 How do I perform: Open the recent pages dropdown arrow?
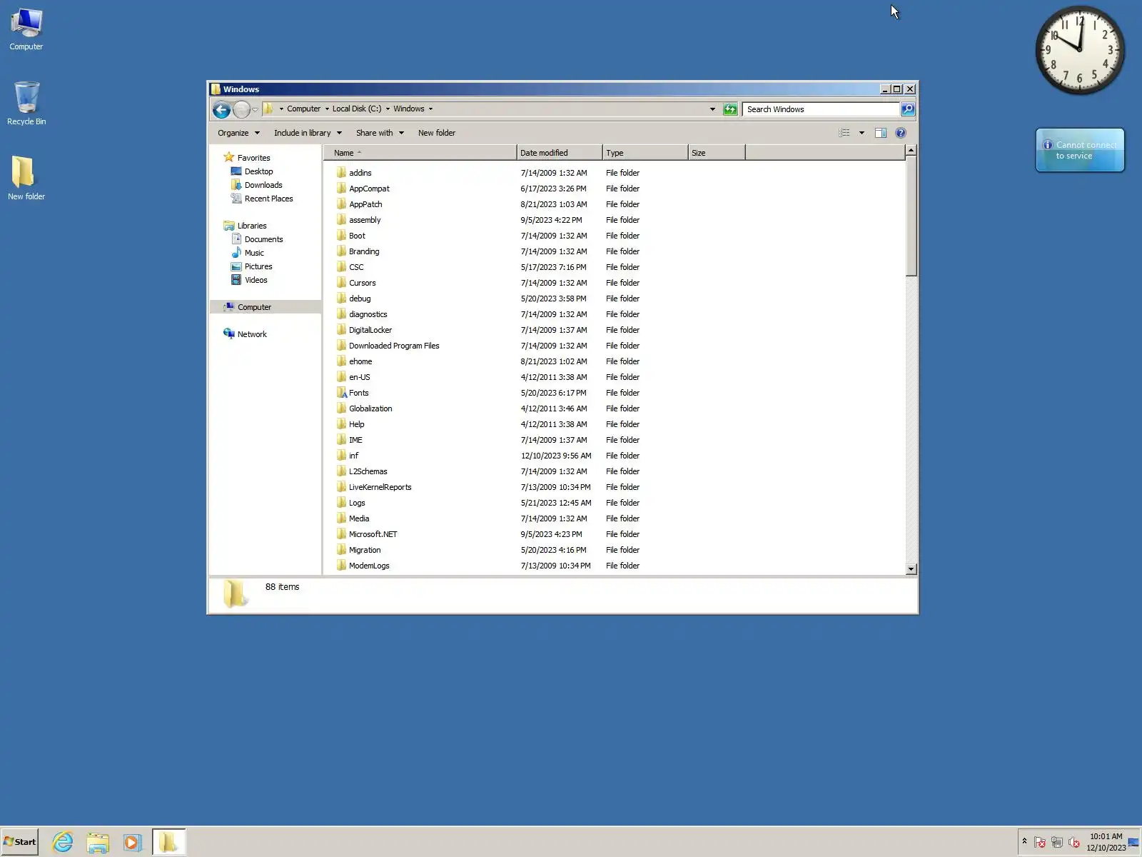255,109
